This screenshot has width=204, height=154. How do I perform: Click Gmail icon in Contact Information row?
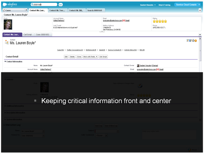click(x=158, y=69)
